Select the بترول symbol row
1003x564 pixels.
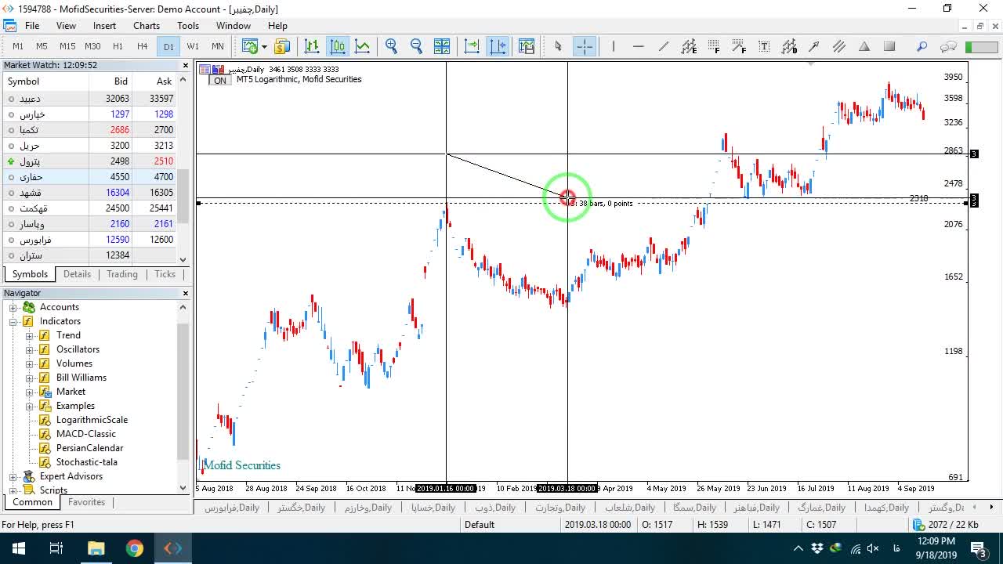[x=90, y=161]
